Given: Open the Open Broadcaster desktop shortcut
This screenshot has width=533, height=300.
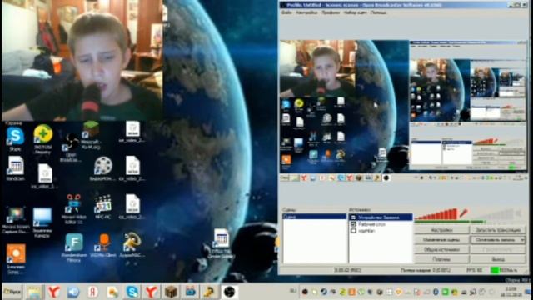Looking at the screenshot, I should click(70, 147).
